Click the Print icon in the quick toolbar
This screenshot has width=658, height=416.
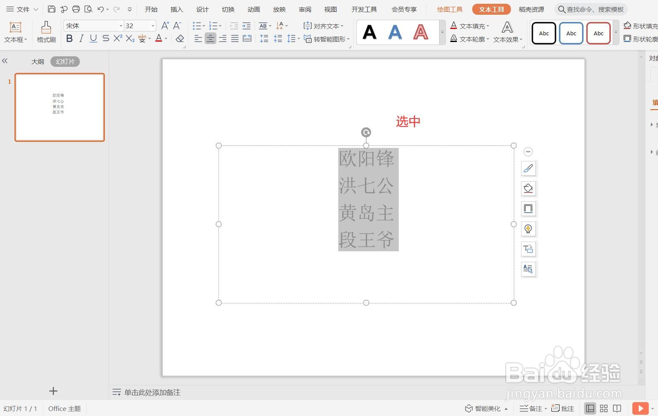76,9
